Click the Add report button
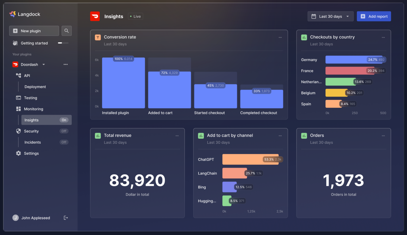 coord(374,16)
